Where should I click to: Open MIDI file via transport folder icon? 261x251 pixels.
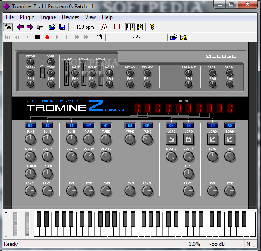[173, 37]
